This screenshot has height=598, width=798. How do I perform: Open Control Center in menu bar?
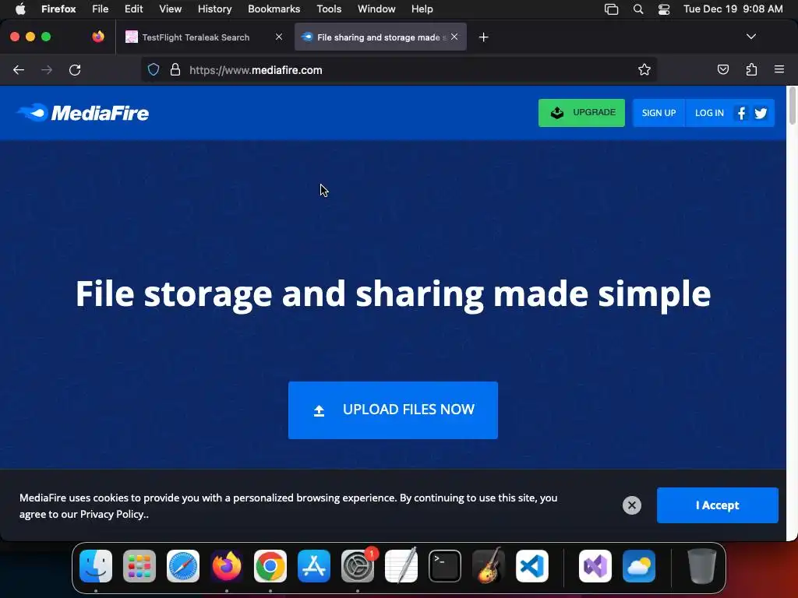(x=664, y=9)
